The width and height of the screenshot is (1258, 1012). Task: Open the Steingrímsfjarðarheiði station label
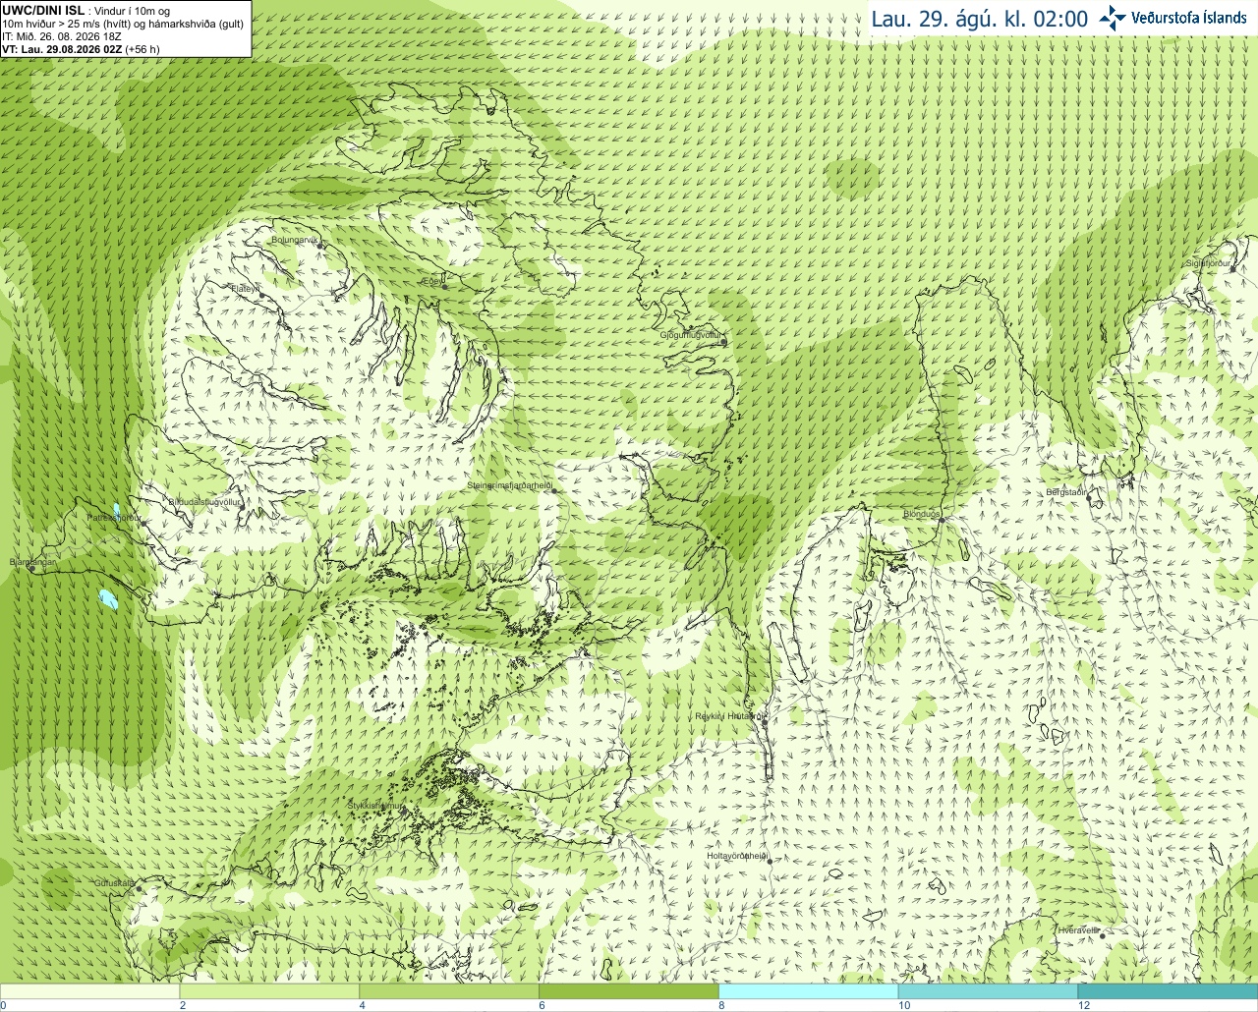coord(509,485)
